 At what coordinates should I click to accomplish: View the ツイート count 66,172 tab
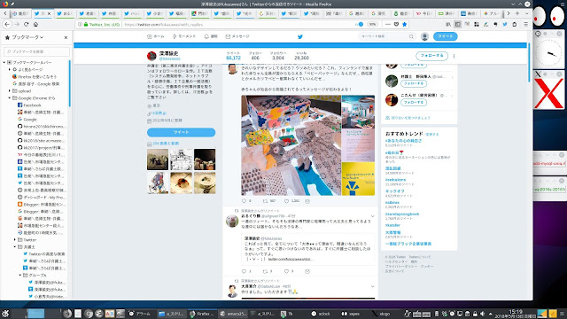[x=233, y=56]
